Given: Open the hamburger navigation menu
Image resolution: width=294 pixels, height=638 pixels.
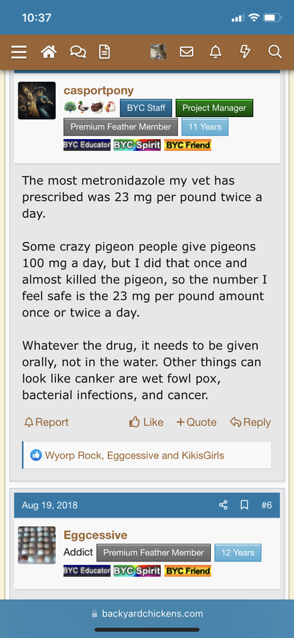Looking at the screenshot, I should [18, 52].
